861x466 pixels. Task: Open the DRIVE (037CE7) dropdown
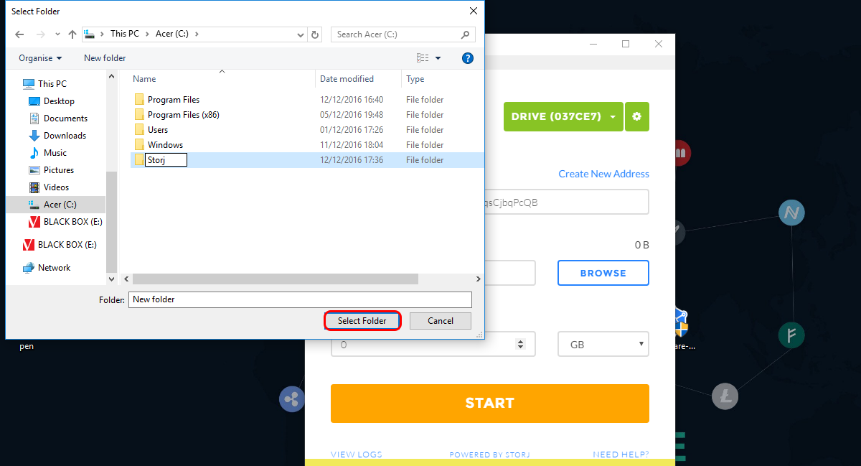click(x=563, y=116)
